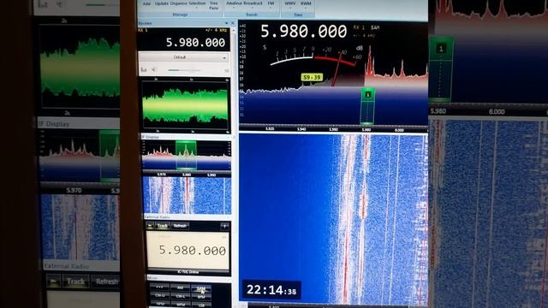Click the main spectrum frequency scale bar
This screenshot has width=548, height=308.
[x=333, y=129]
